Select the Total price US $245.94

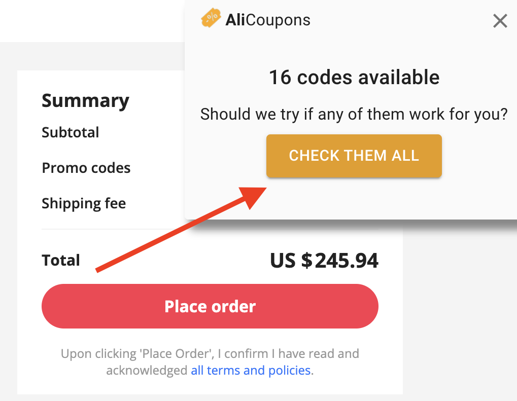point(324,261)
